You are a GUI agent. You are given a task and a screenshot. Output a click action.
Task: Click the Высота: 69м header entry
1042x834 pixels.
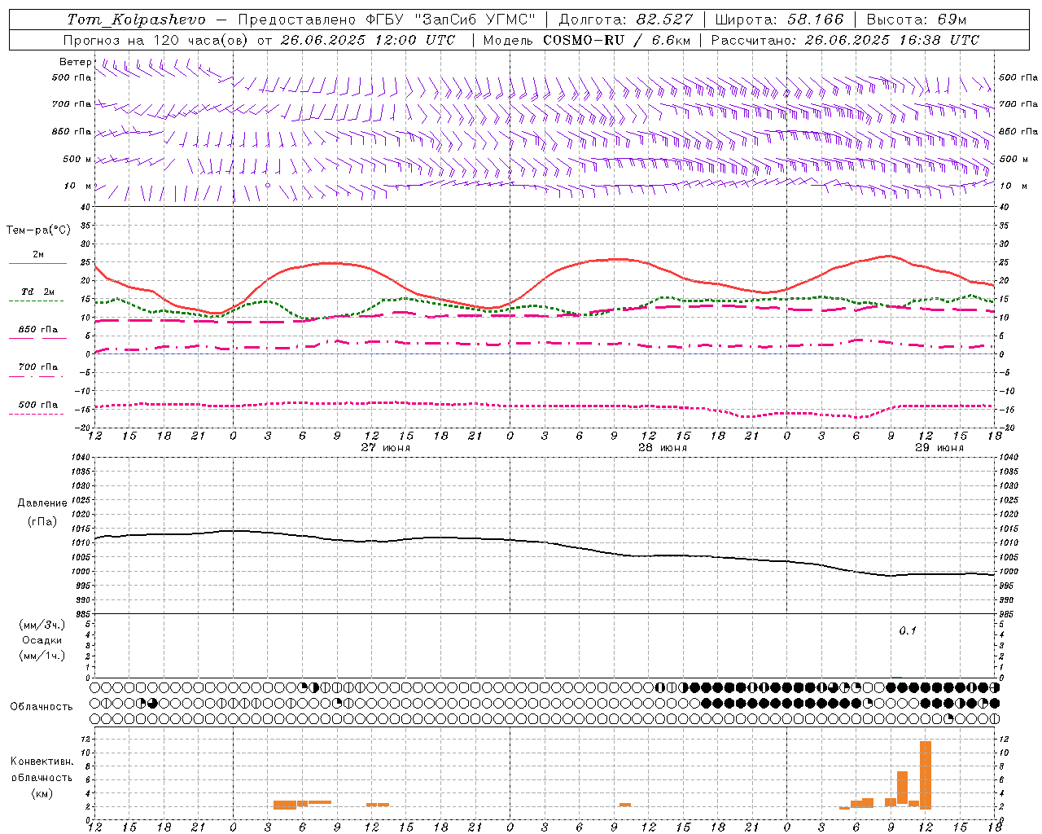pos(917,20)
